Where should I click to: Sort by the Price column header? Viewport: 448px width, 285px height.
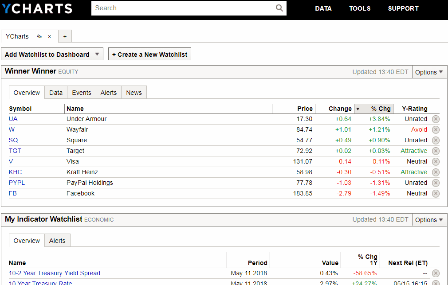tap(305, 109)
